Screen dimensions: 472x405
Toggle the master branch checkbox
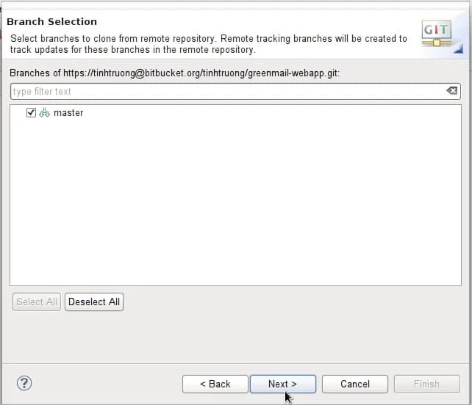(x=31, y=113)
